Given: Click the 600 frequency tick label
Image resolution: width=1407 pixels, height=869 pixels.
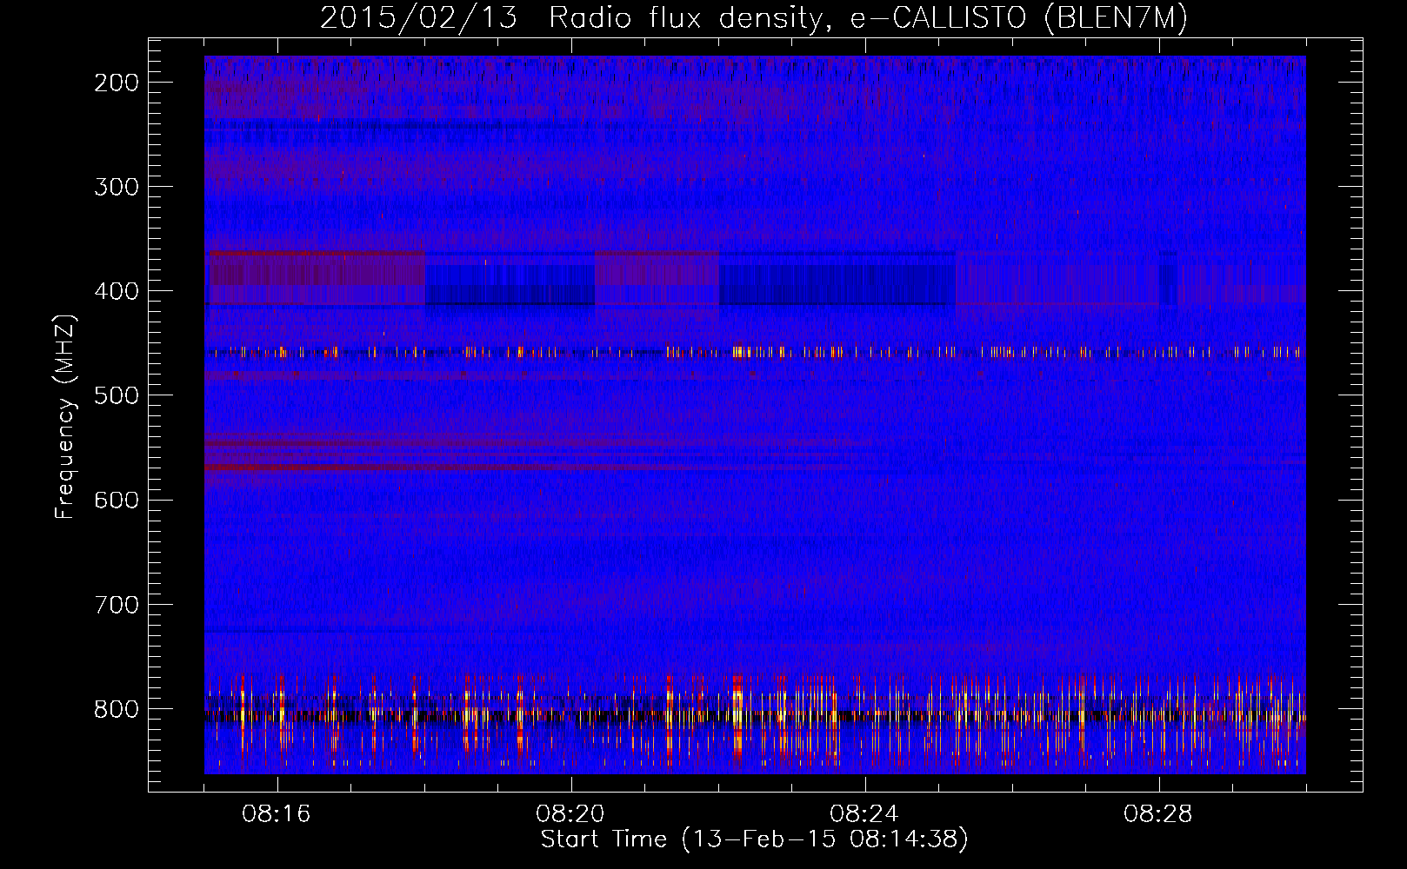Looking at the screenshot, I should [117, 500].
